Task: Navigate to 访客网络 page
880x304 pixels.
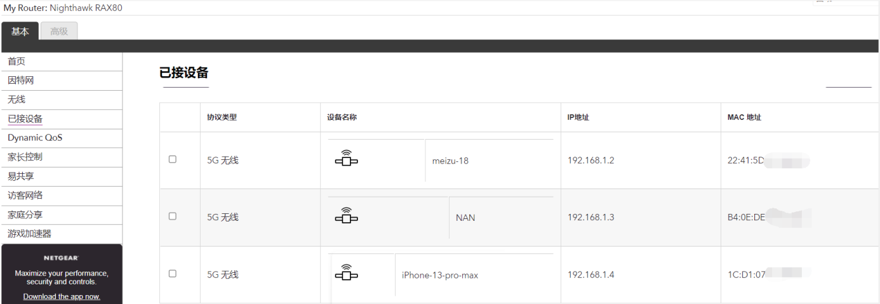Action: [x=25, y=195]
